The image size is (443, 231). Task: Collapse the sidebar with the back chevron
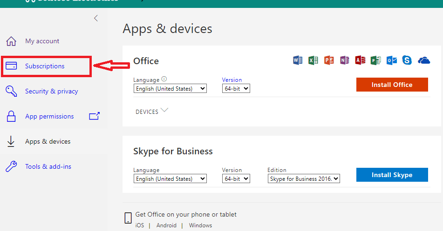pyautogui.click(x=96, y=18)
